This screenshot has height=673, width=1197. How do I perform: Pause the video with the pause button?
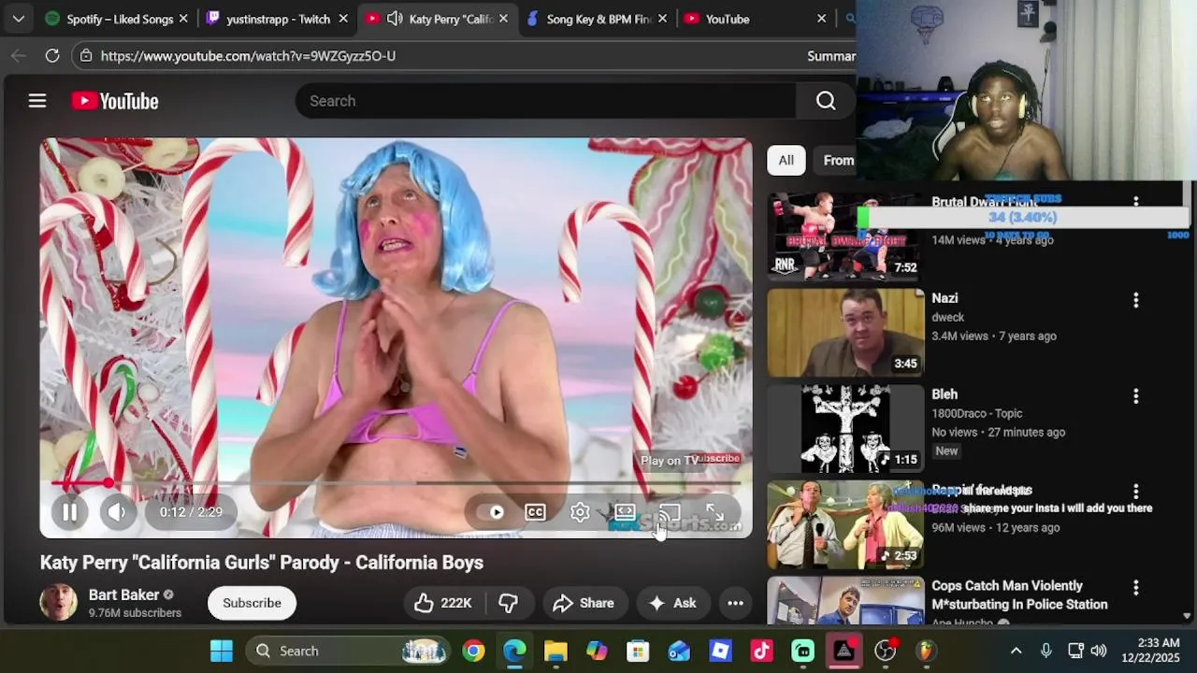tap(69, 512)
